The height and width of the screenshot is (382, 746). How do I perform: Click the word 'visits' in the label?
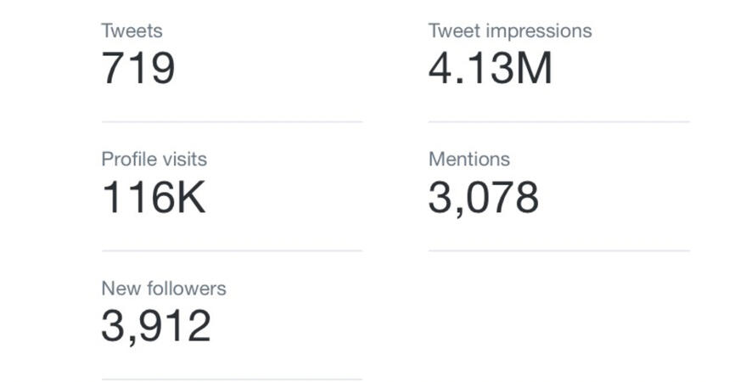(182, 160)
